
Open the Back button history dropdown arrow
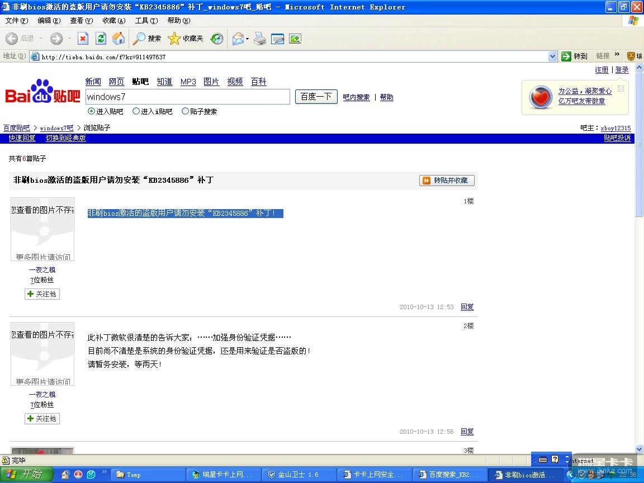coord(41,39)
